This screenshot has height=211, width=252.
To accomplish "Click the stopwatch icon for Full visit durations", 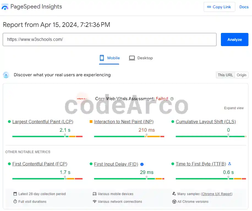I will (15, 201).
